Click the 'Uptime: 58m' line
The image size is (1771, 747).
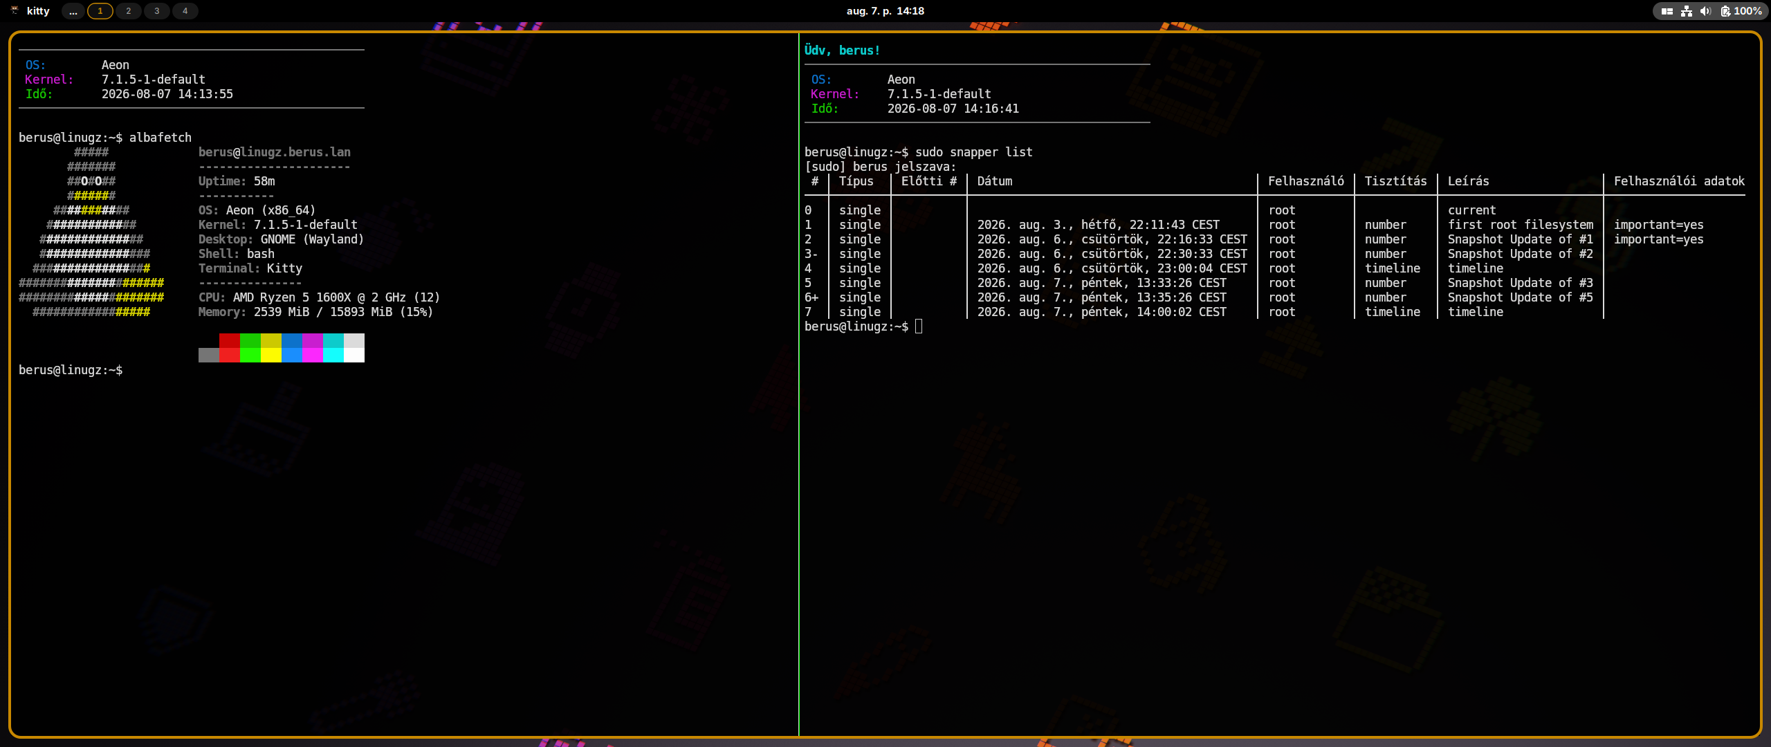237,181
